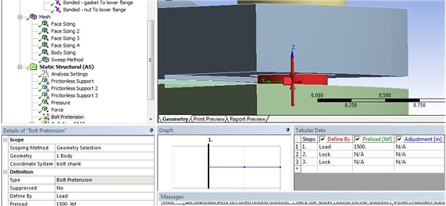Screen dimensions: 446x206
Task: Switch to the Report Preview tab
Action: 247,119
